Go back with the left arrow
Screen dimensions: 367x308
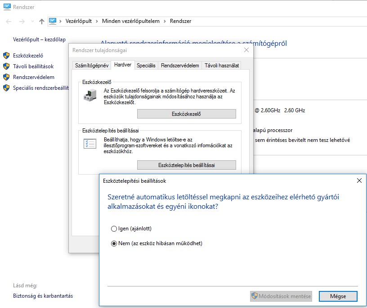point(9,22)
